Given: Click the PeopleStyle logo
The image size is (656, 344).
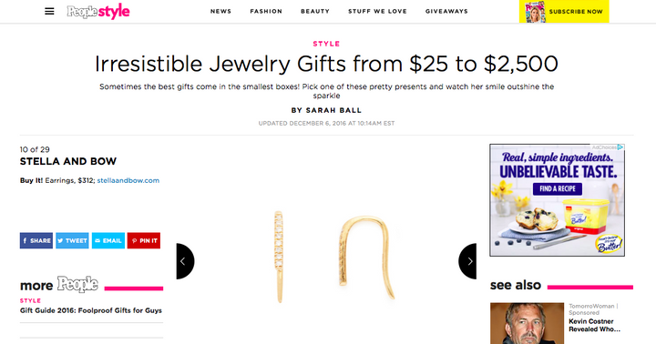Looking at the screenshot, I should 98,11.
